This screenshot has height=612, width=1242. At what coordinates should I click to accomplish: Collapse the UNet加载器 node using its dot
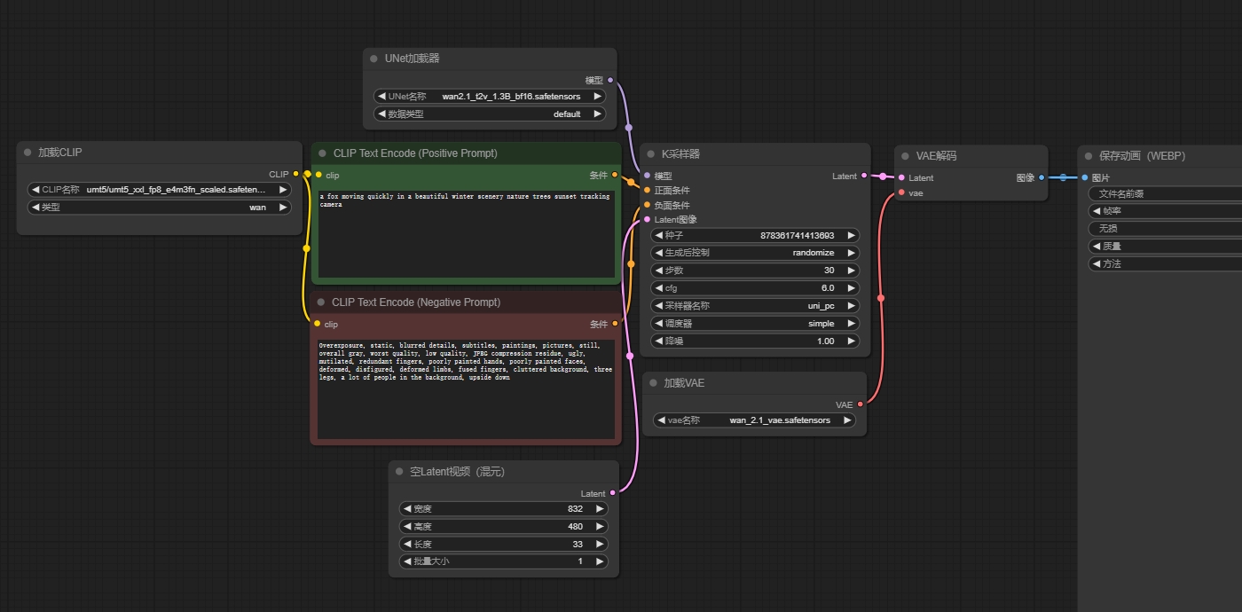[x=374, y=59]
